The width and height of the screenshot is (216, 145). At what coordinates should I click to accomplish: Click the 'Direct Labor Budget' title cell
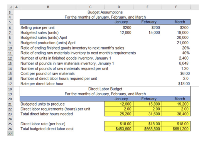[x=105, y=89]
